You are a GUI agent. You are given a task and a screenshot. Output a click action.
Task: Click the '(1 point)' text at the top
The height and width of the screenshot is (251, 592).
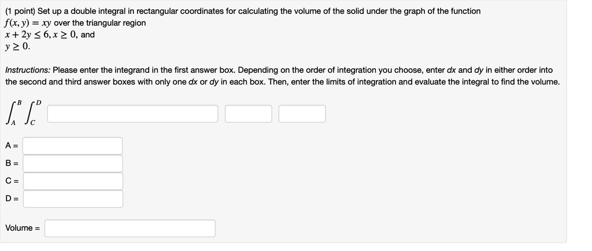20,12
